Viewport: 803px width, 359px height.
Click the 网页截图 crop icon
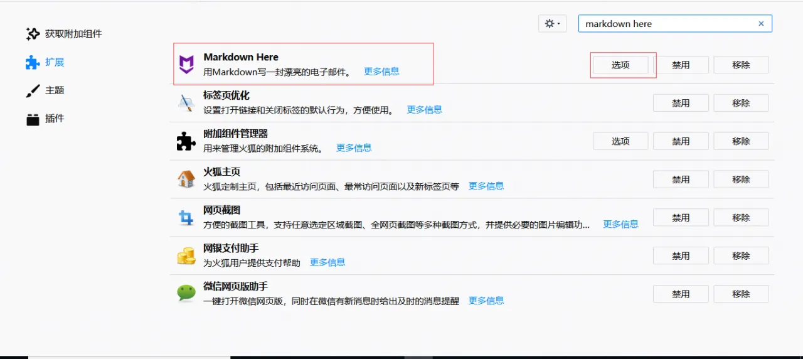pos(186,218)
